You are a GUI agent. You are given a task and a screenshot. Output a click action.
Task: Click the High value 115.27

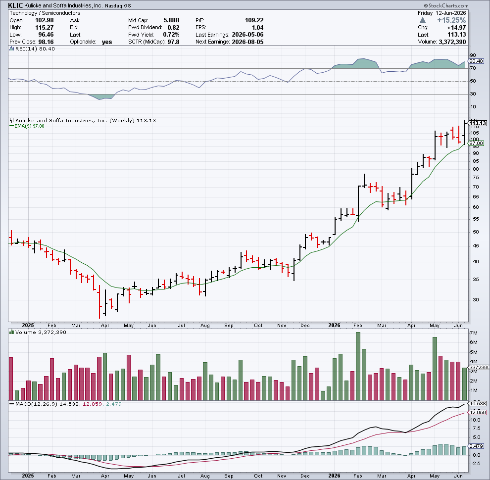point(45,28)
